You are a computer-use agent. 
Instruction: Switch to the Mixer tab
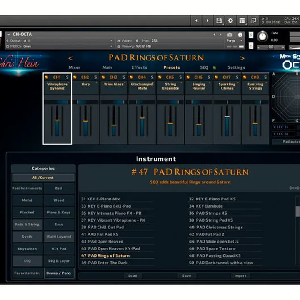75,67
